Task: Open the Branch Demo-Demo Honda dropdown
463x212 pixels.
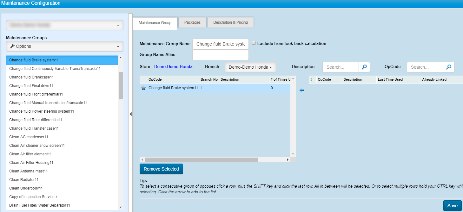Action: click(250, 67)
